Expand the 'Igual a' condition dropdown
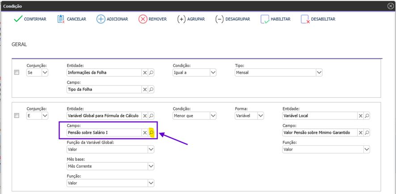Screen dimensions: 396x194 pos(213,73)
